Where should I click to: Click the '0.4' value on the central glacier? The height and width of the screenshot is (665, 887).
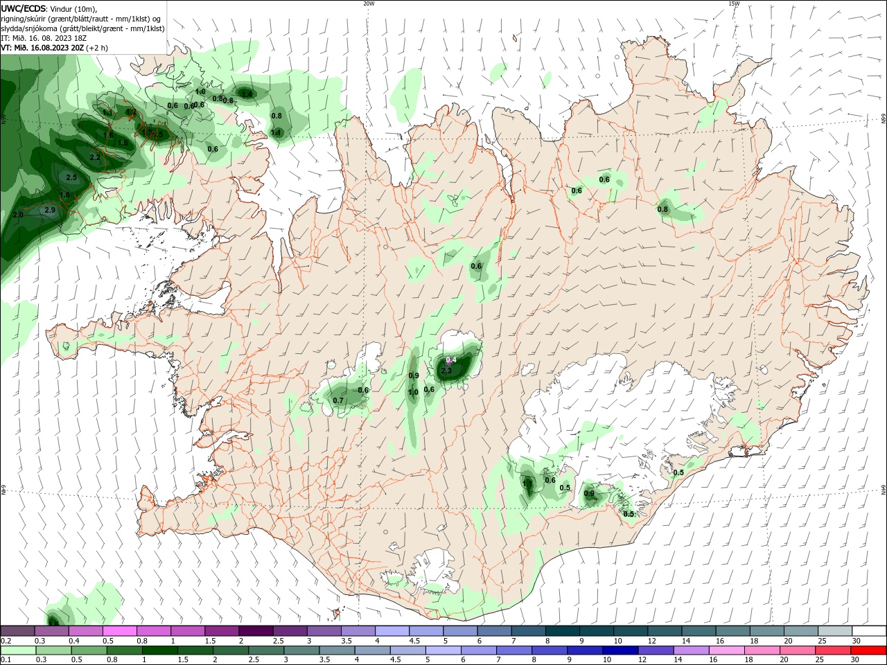(452, 360)
